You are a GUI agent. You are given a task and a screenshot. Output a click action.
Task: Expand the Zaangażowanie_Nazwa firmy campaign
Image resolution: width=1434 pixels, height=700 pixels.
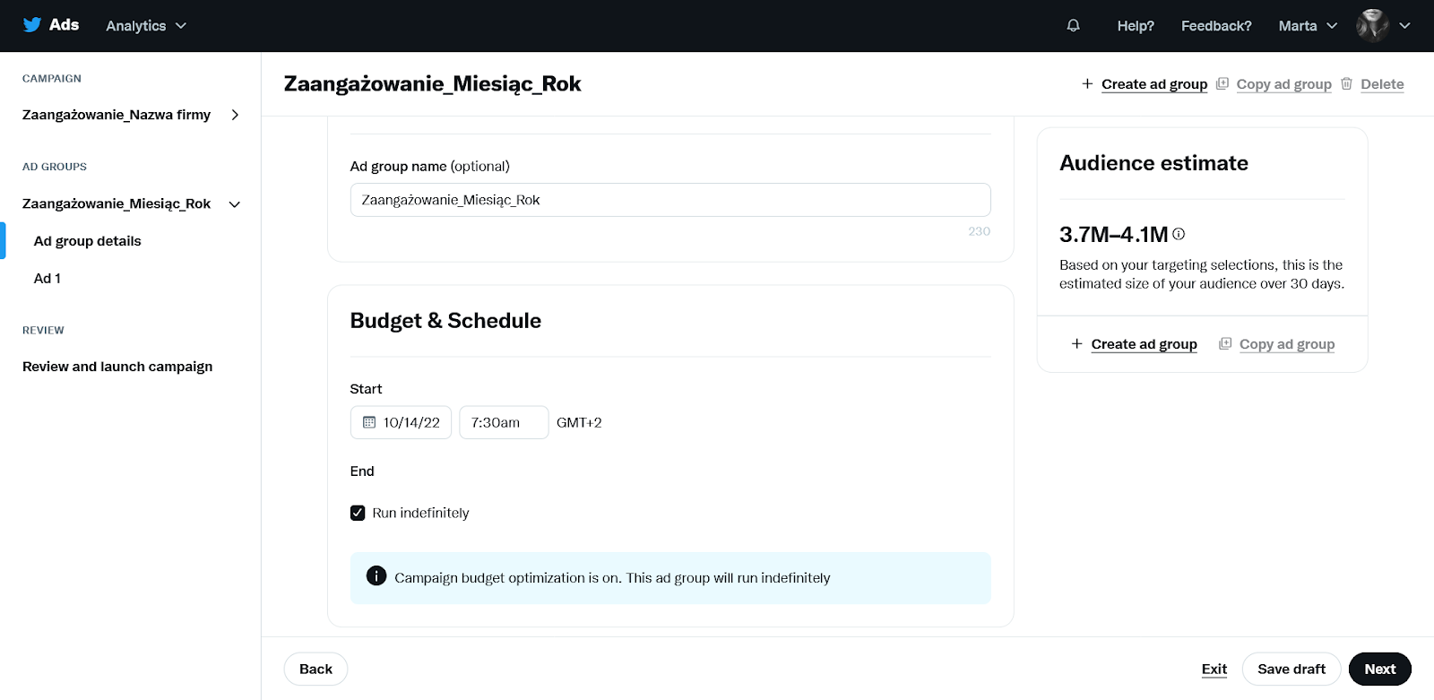pos(235,115)
